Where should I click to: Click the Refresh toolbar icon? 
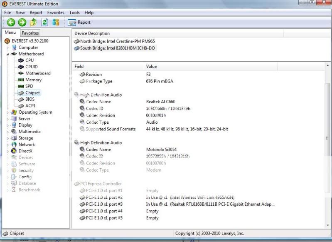coord(44,22)
